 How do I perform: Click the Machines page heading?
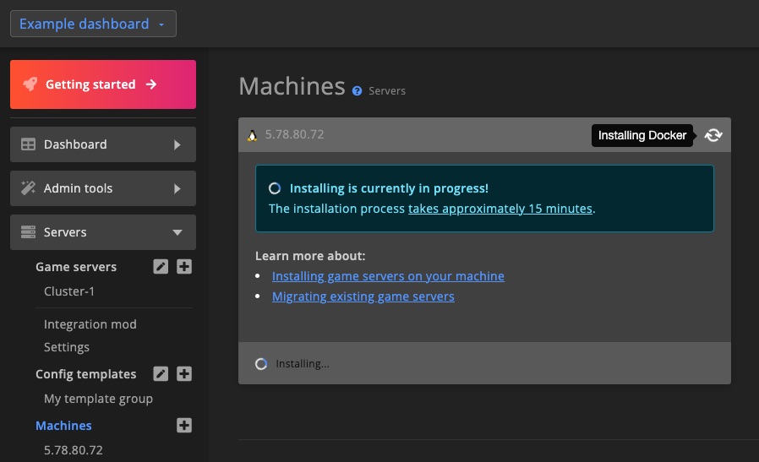click(292, 87)
